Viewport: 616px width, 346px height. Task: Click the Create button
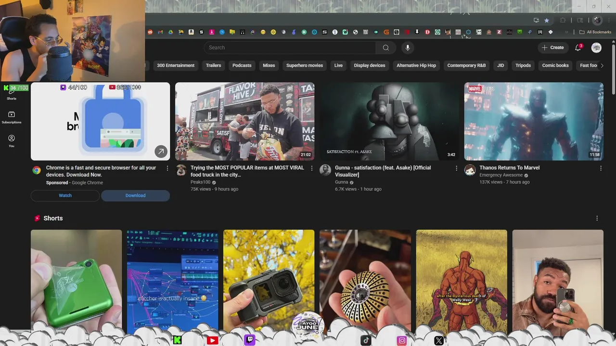click(552, 48)
